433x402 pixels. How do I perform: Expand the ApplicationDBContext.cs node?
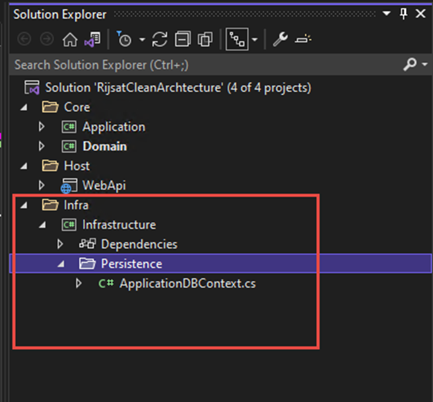click(x=80, y=284)
